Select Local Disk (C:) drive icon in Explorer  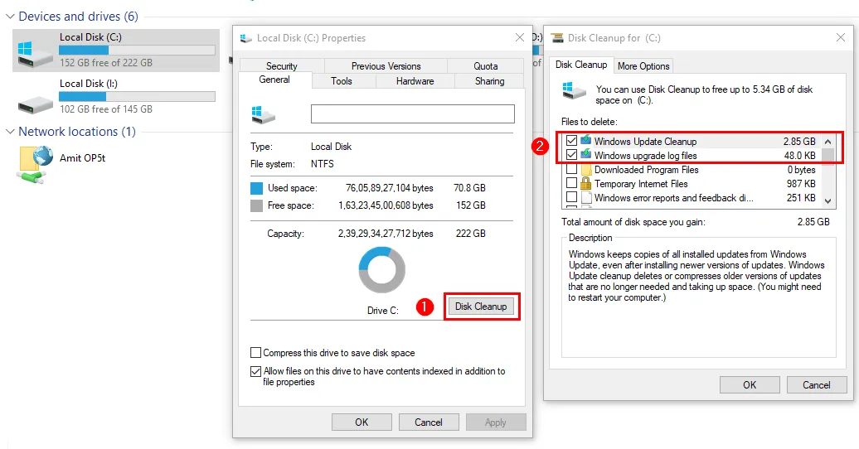[x=34, y=54]
